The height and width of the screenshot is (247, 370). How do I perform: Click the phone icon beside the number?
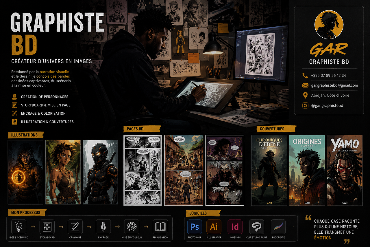coord(305,76)
